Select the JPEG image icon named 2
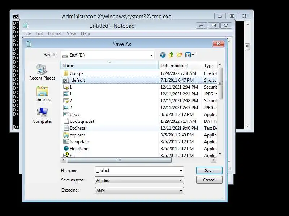289x216 pixels. [66, 107]
